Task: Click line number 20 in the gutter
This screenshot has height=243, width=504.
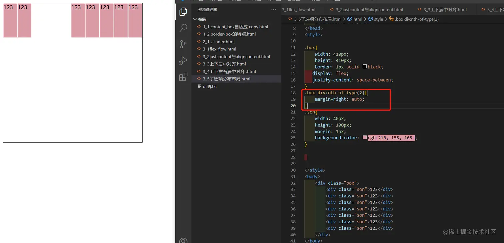Action: click(293, 106)
